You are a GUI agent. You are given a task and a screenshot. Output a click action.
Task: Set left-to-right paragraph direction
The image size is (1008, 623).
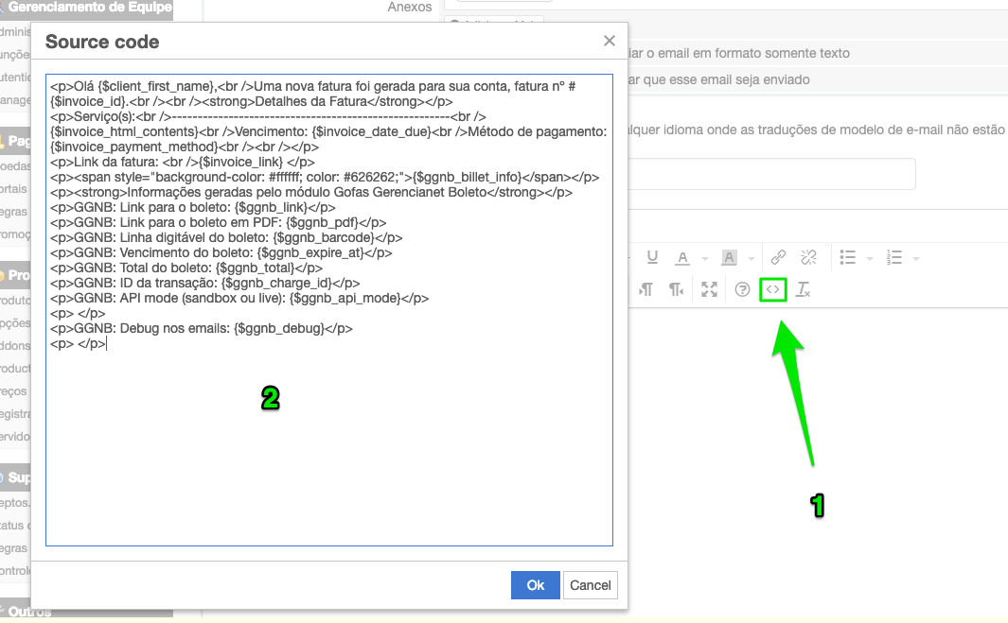click(x=646, y=289)
